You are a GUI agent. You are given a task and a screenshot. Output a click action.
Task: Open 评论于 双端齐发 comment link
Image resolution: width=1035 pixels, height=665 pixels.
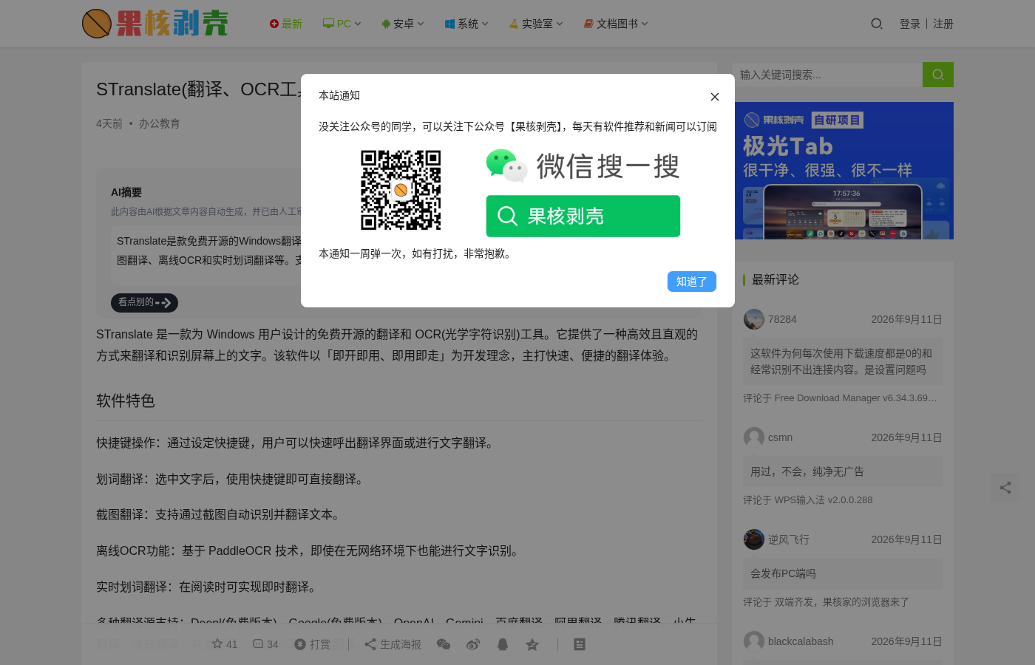[827, 602]
